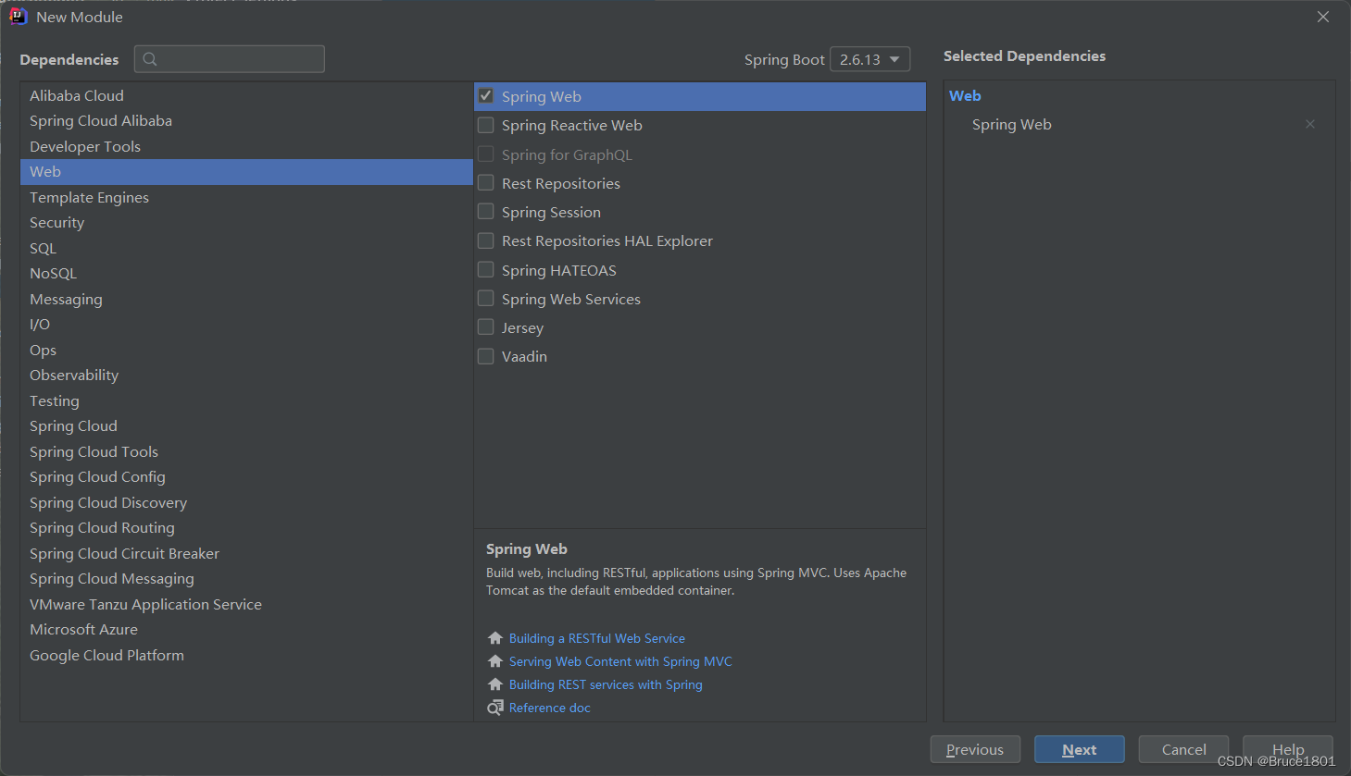
Task: Click the home icon beside Building a RESTful Web Service
Action: [x=495, y=638]
